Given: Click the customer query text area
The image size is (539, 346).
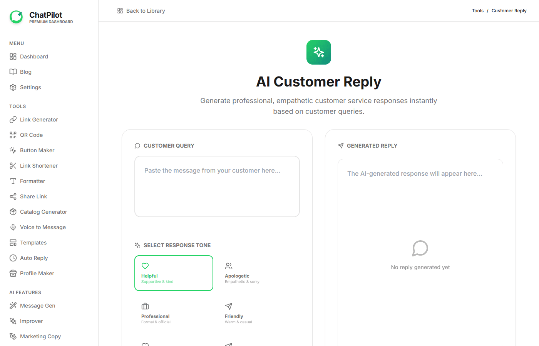Looking at the screenshot, I should (217, 186).
